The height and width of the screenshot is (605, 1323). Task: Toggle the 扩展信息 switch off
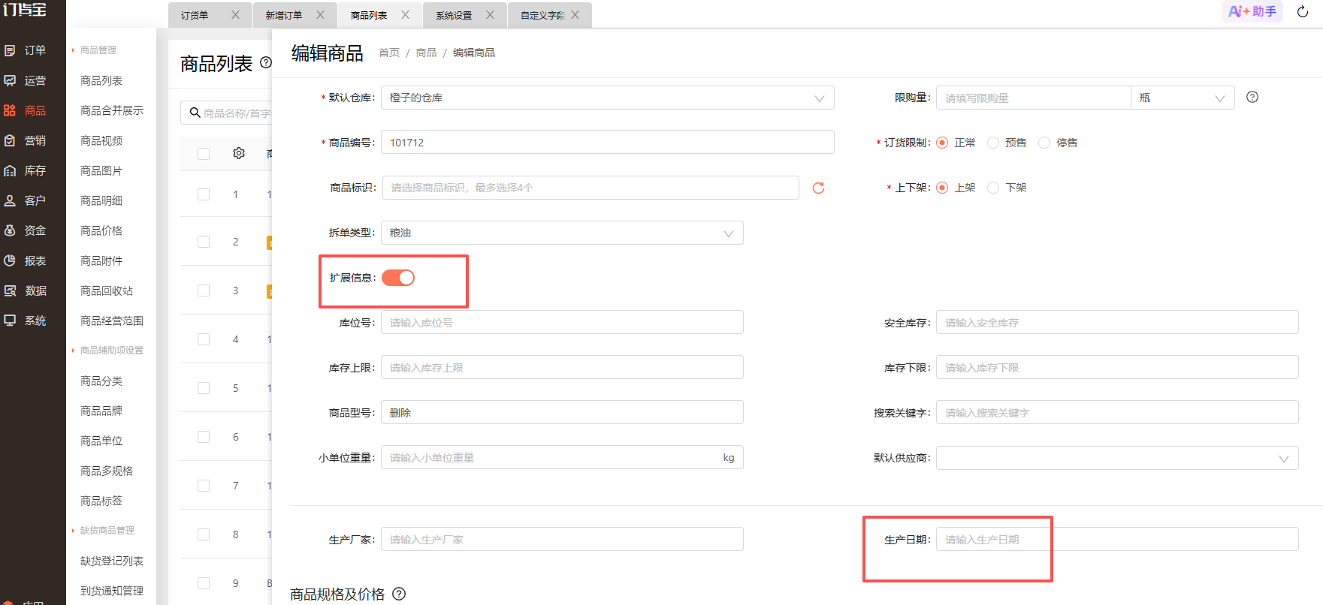398,278
